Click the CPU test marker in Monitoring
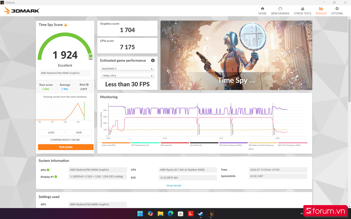Viewport: 351px width, 219px height. coord(274,131)
